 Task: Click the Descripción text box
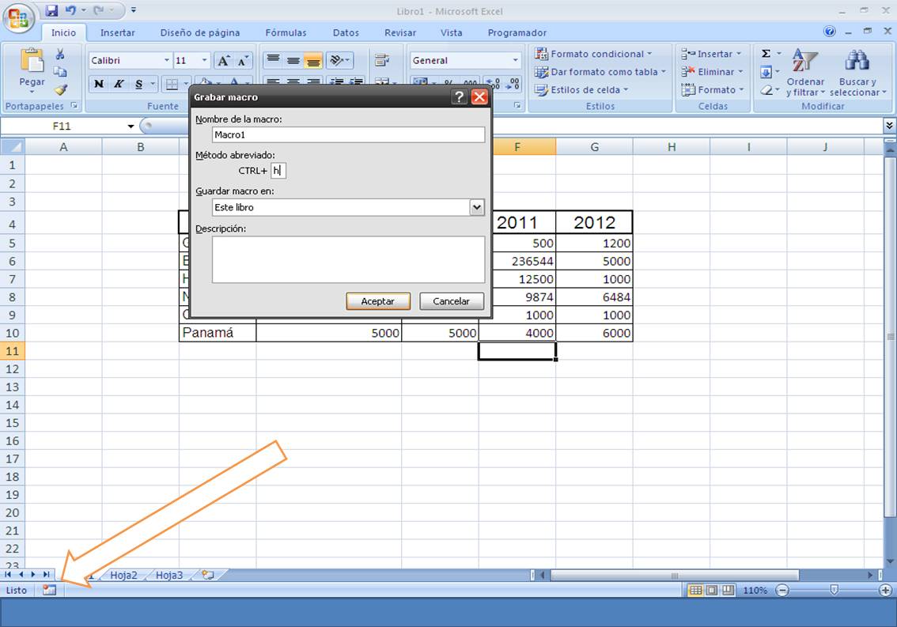348,261
